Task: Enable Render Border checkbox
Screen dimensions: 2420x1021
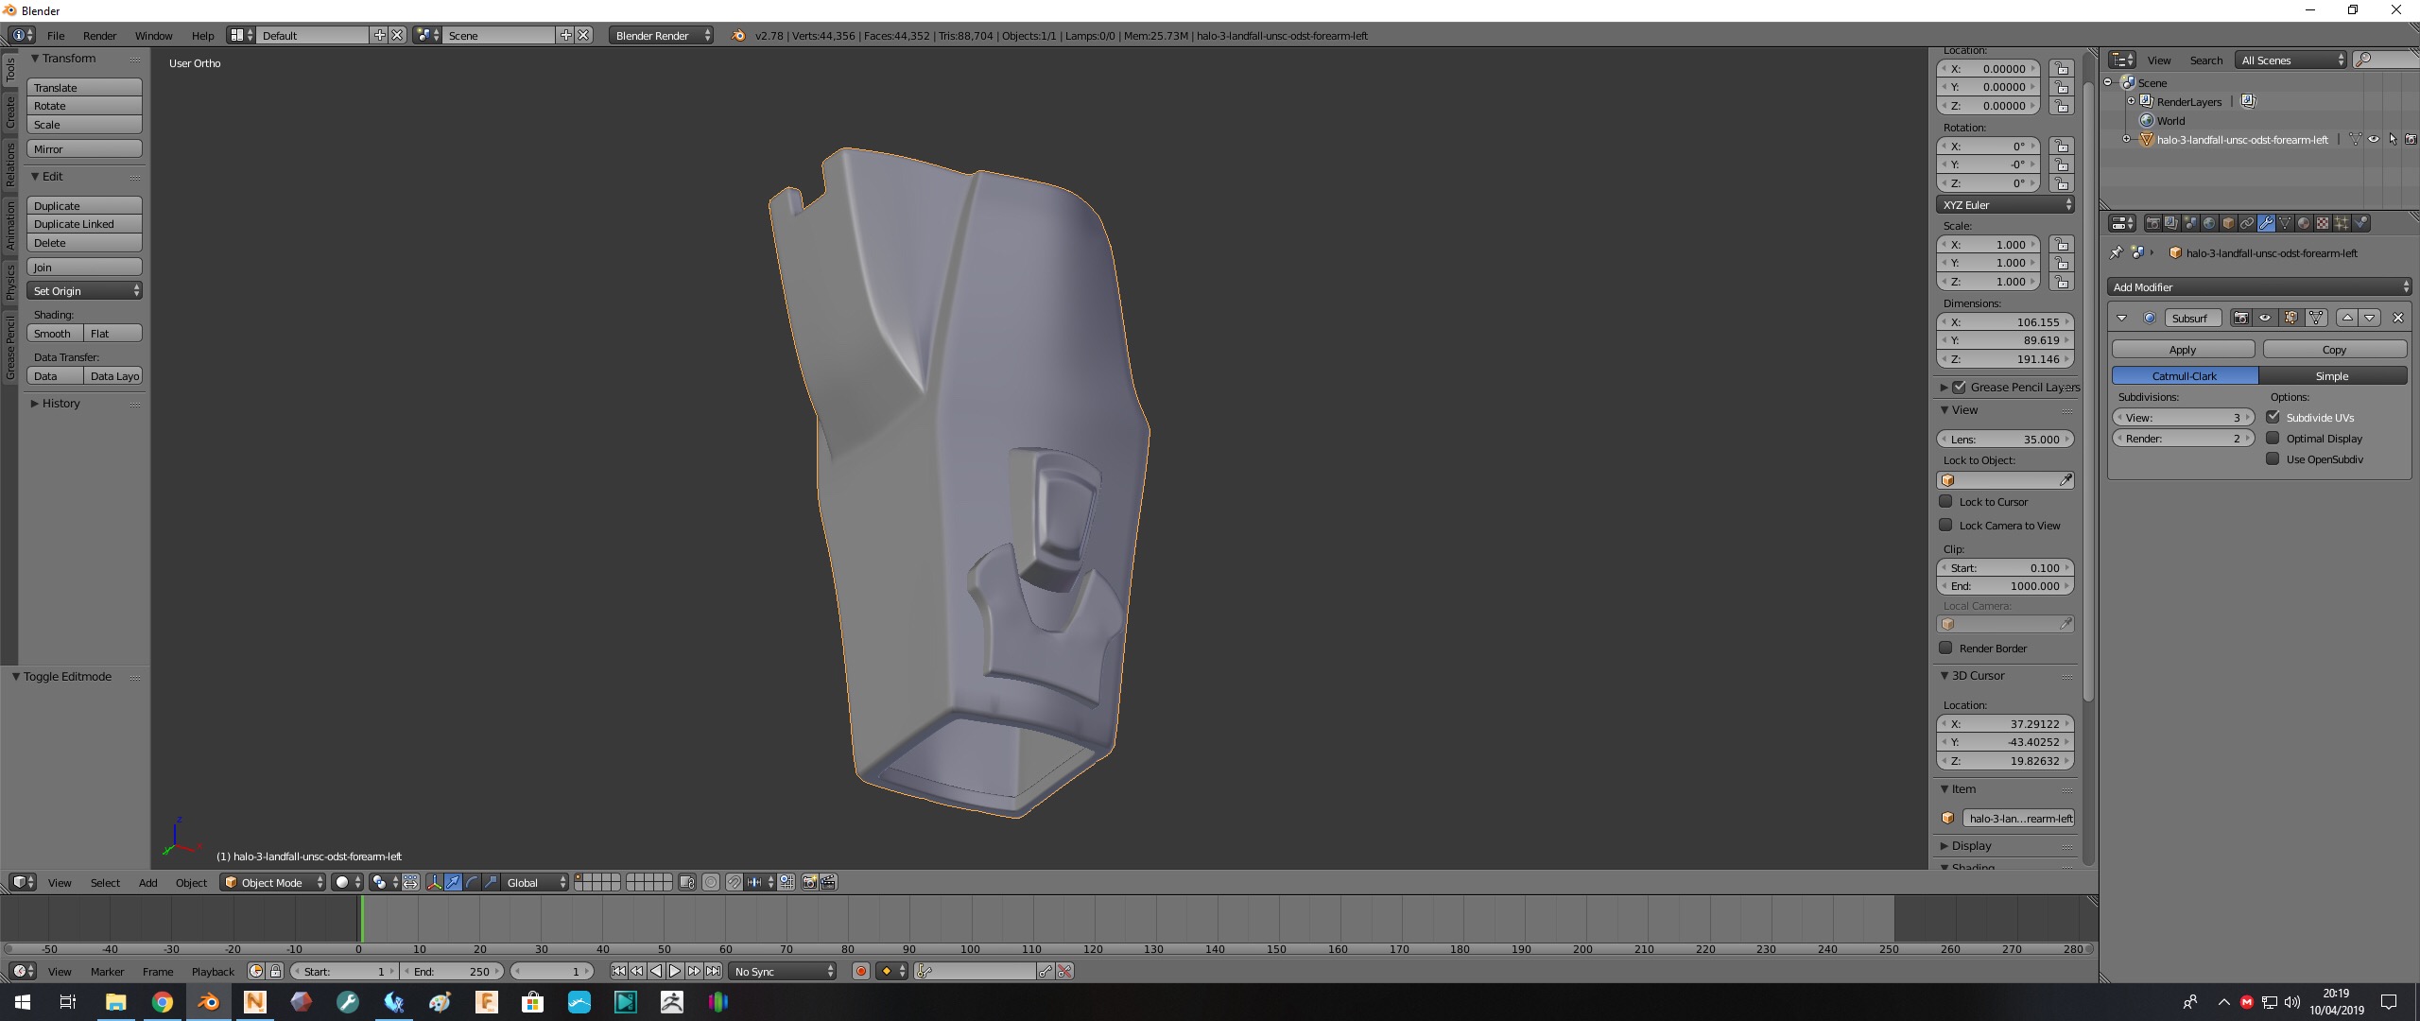Action: point(1945,648)
